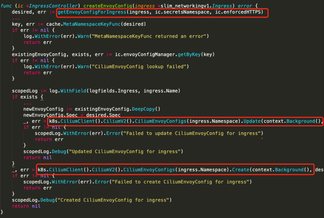Image resolution: width=324 pixels, height=218 pixels.
Task: Click the final return nil statement
Action: pos(26,206)
